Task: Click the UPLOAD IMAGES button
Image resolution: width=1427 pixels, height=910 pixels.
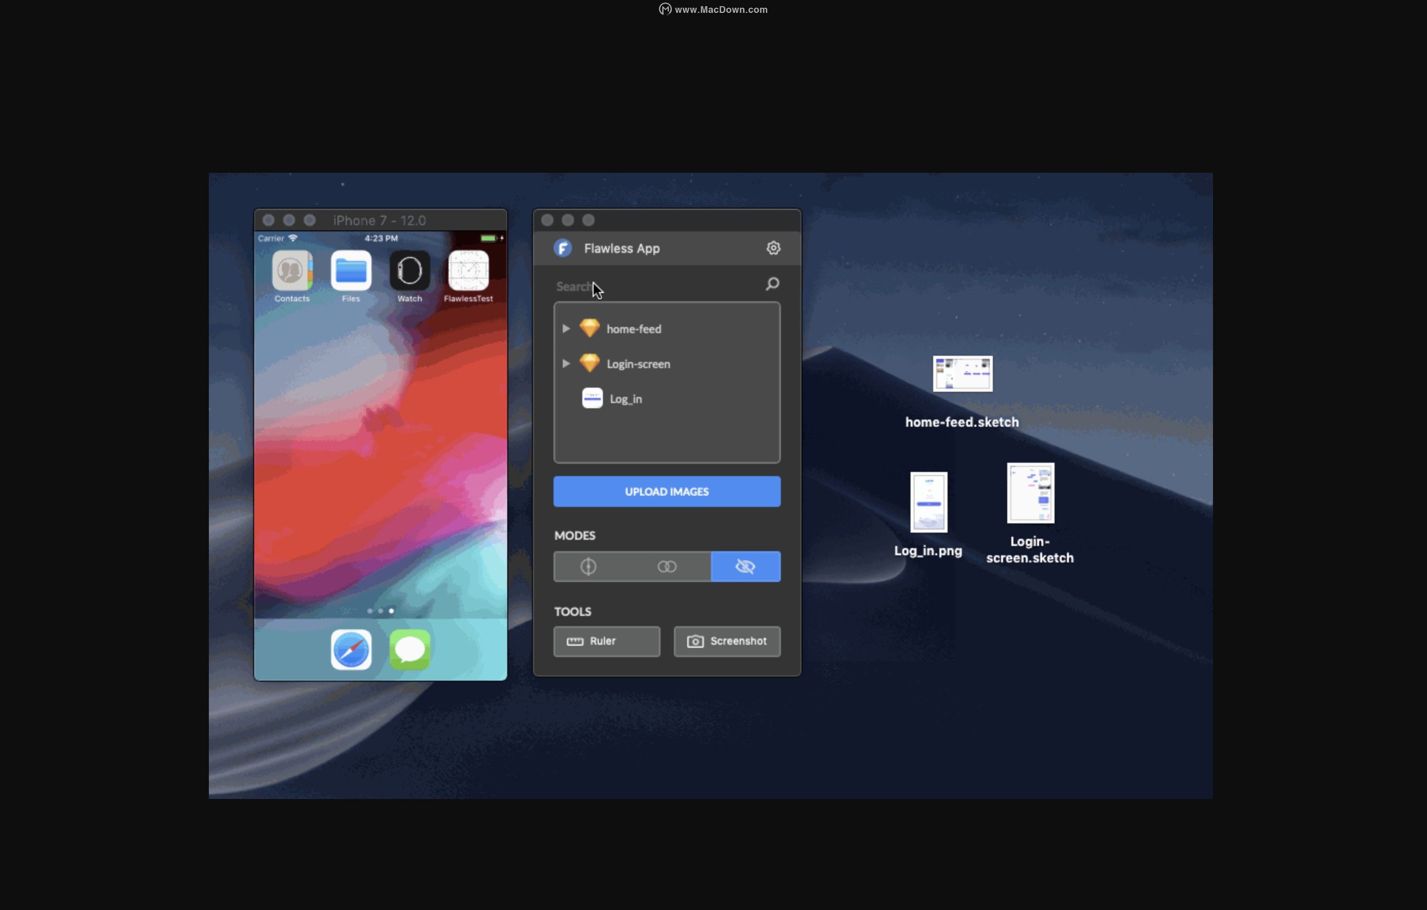Action: (x=667, y=492)
